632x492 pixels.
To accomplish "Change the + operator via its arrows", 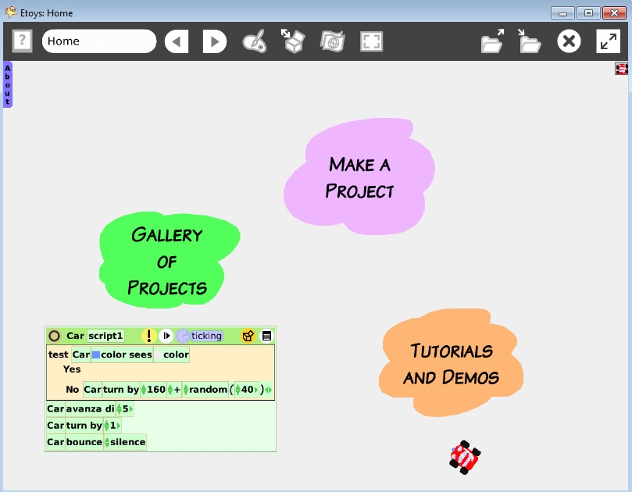I will [170, 390].
